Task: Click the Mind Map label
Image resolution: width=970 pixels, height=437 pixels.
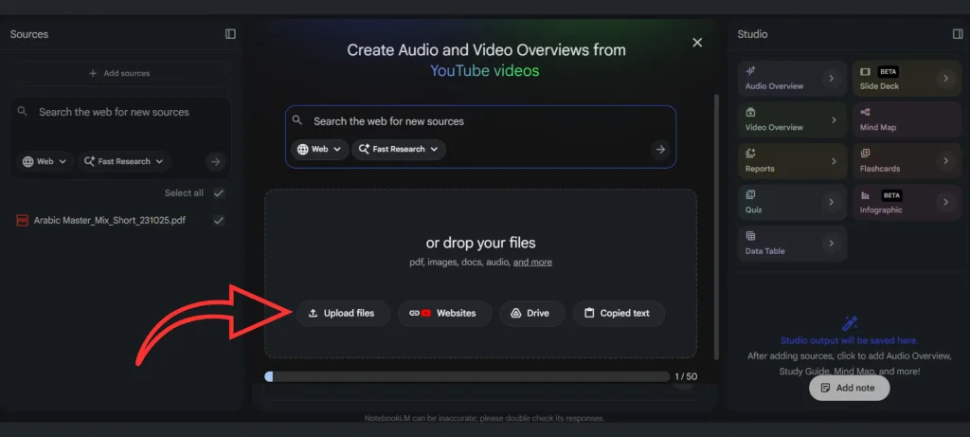Action: [878, 128]
